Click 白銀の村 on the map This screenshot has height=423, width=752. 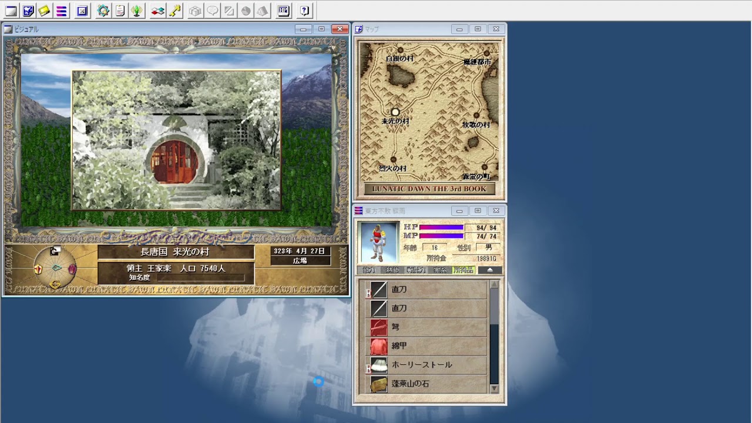(x=399, y=59)
